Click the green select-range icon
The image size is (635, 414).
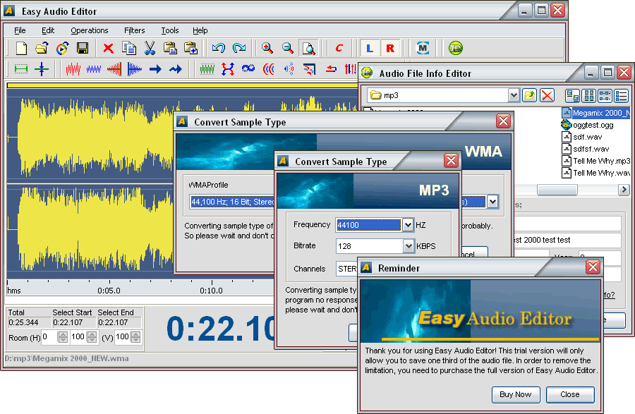point(21,69)
